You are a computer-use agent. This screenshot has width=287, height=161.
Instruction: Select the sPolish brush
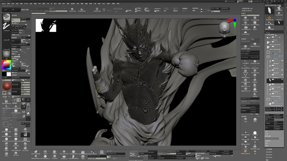click(255, 95)
